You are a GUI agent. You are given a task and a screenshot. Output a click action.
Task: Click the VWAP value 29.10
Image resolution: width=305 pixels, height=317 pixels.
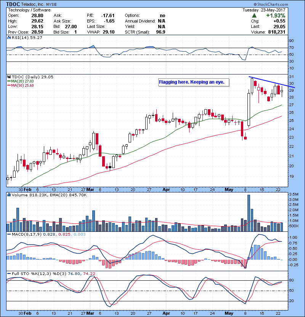coord(109,32)
